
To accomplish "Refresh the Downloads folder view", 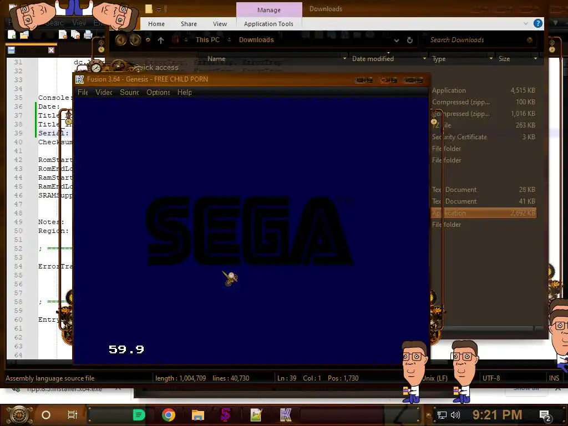I will (410, 40).
